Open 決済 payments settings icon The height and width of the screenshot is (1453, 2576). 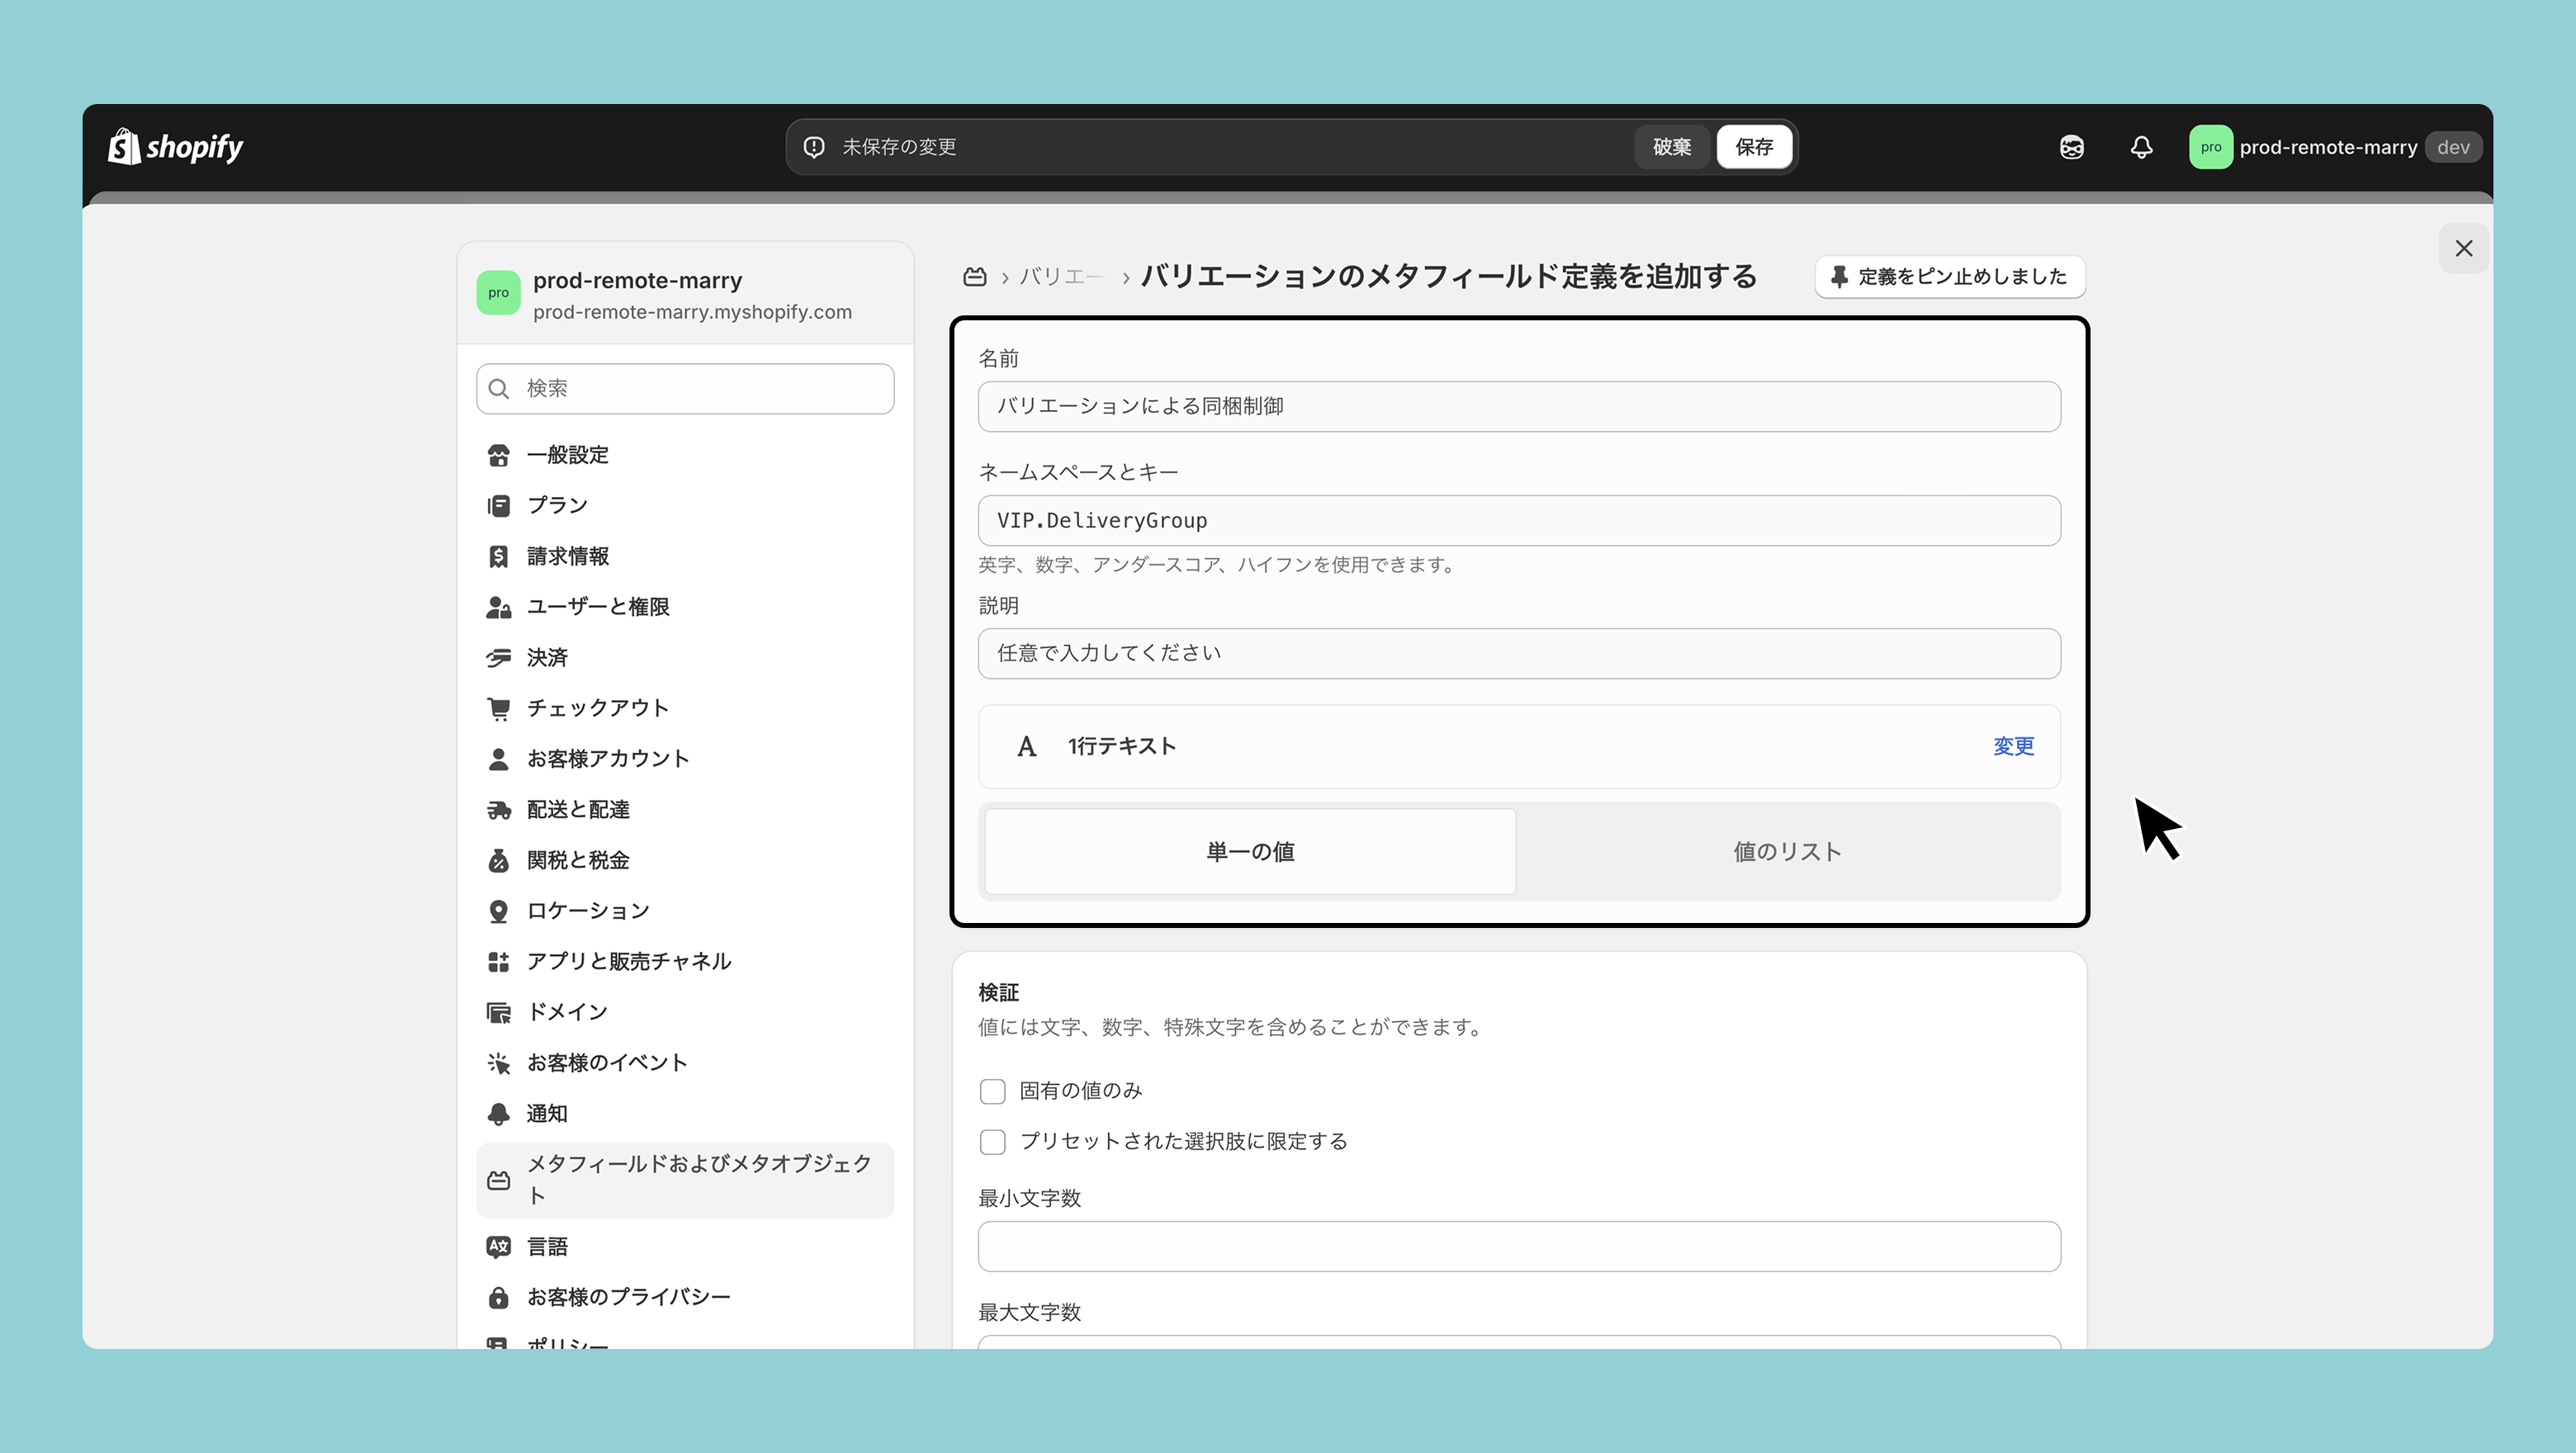point(499,657)
